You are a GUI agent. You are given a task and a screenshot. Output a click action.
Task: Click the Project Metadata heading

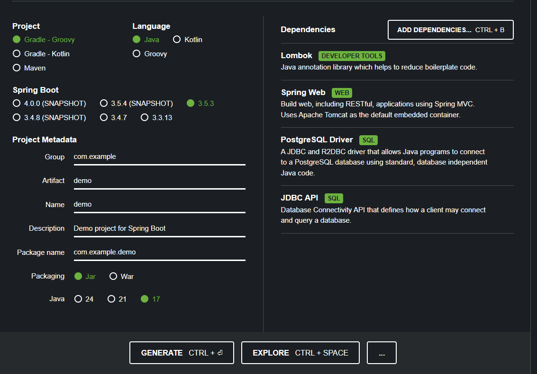(x=45, y=139)
